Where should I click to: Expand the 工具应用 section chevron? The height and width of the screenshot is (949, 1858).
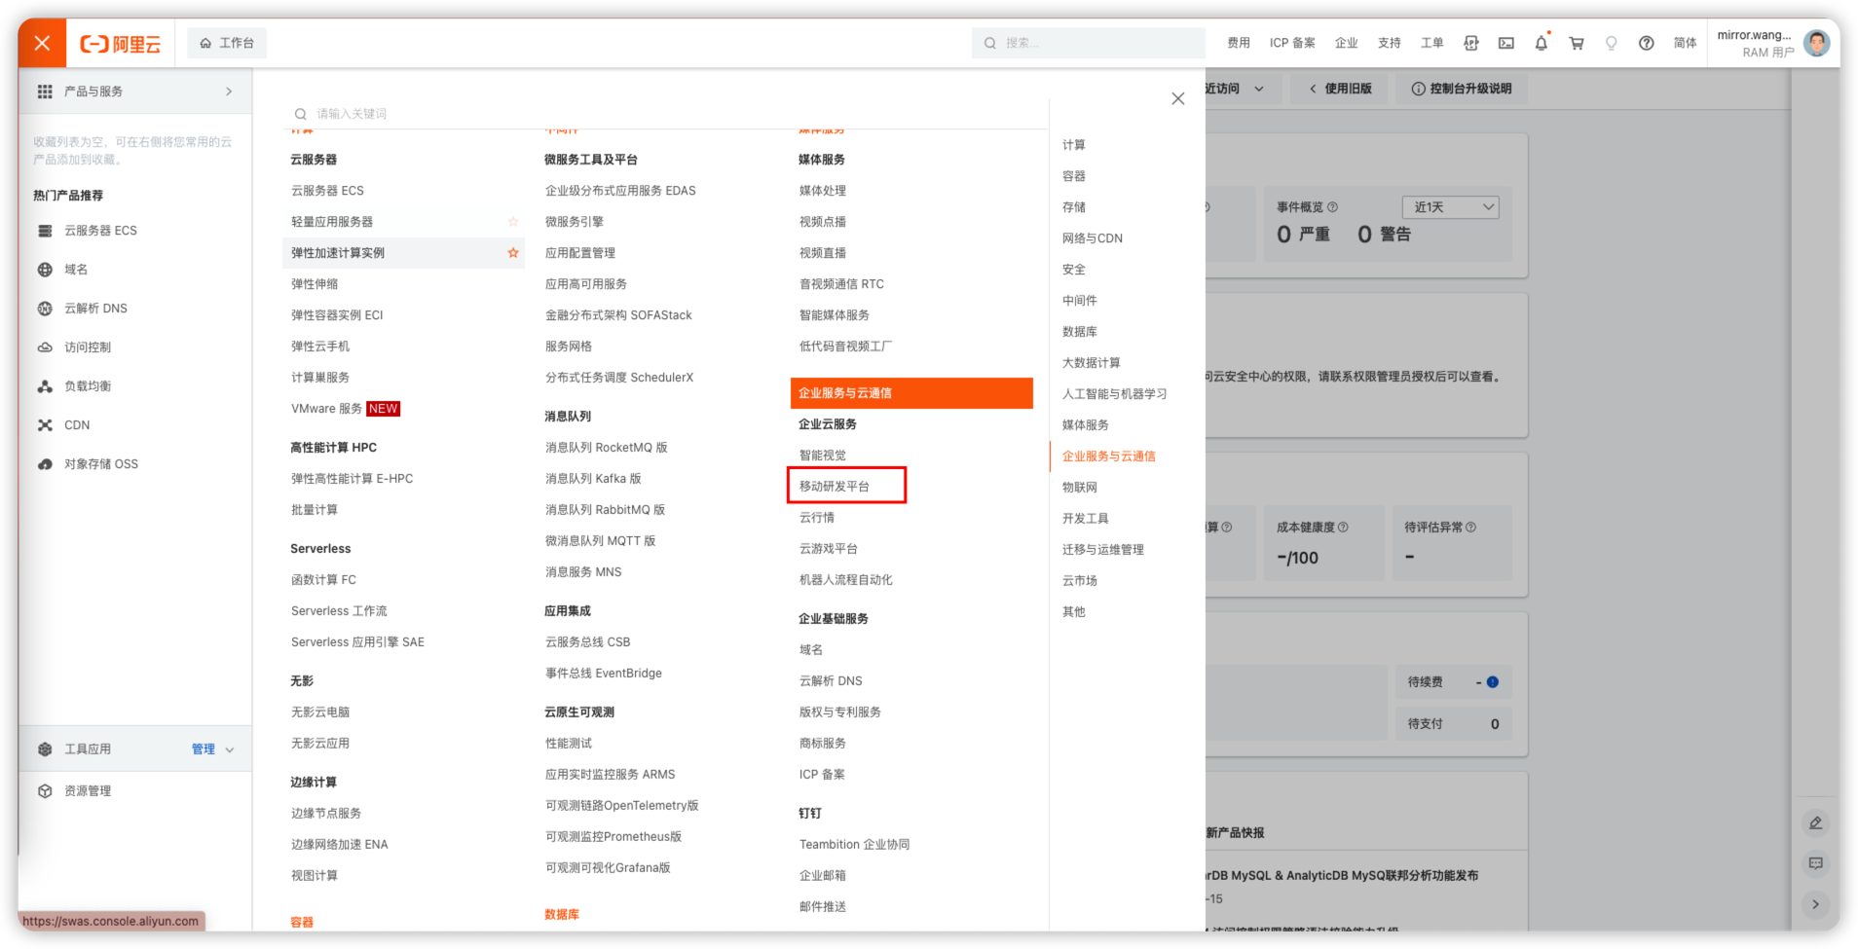[230, 749]
